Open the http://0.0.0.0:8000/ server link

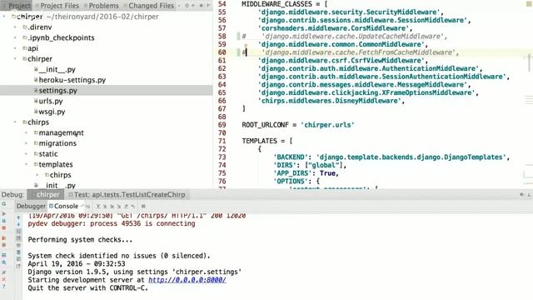(187, 280)
